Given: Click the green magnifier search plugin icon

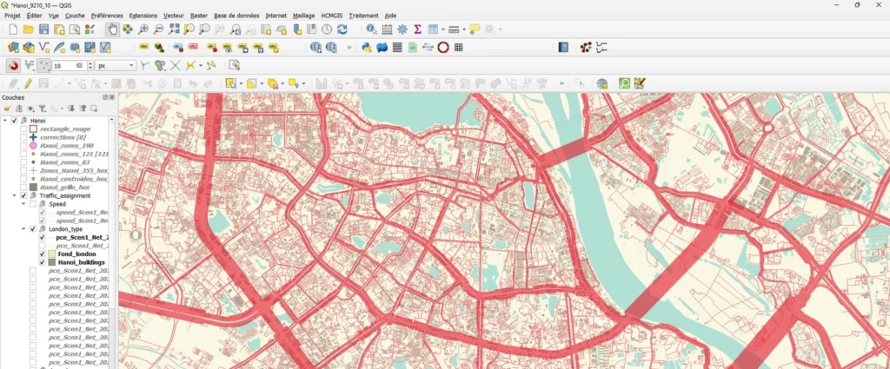Looking at the screenshot, I should coord(624,84).
